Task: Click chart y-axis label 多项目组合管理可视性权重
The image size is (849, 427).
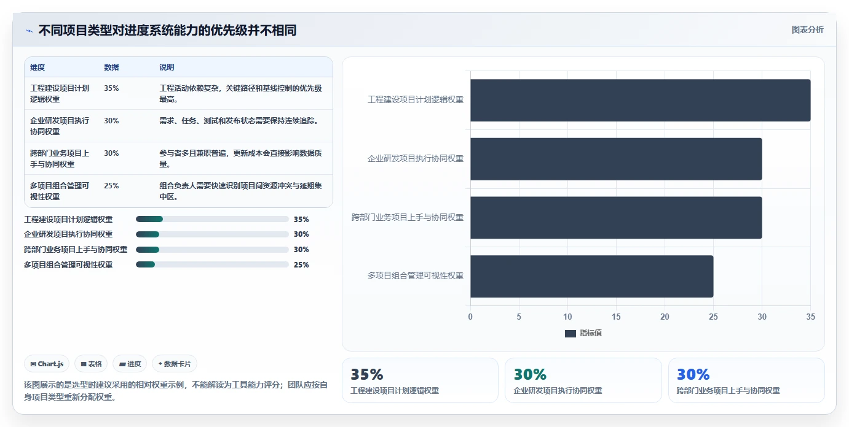Action: (x=416, y=276)
